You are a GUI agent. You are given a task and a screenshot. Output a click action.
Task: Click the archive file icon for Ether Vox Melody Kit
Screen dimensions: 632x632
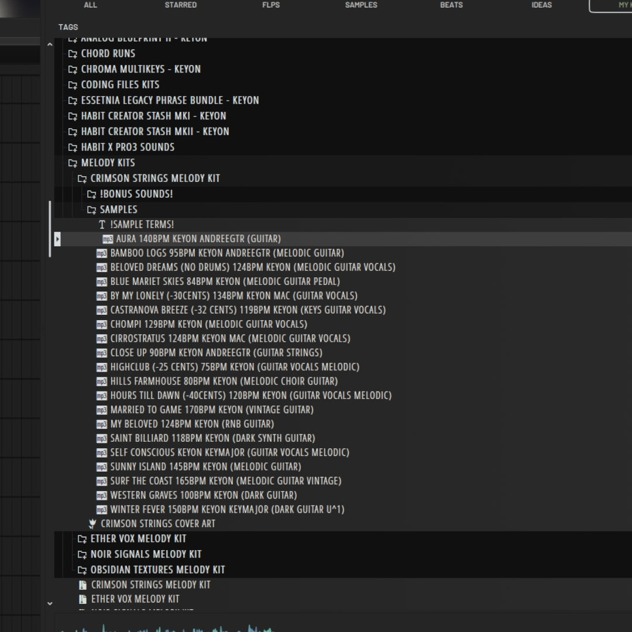click(x=83, y=599)
